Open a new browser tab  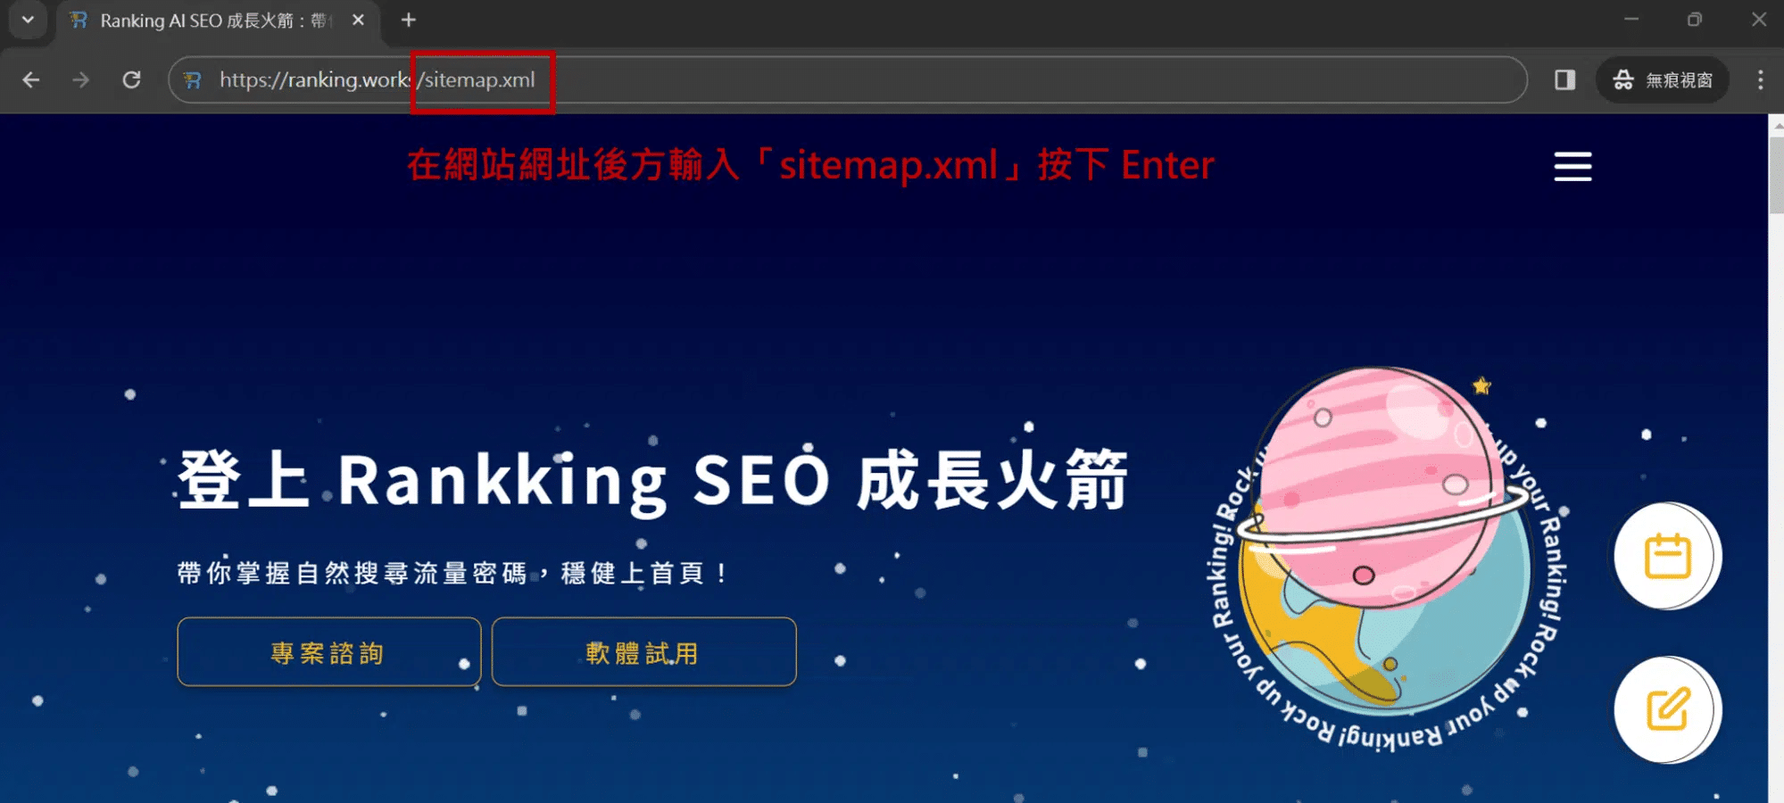[x=409, y=20]
